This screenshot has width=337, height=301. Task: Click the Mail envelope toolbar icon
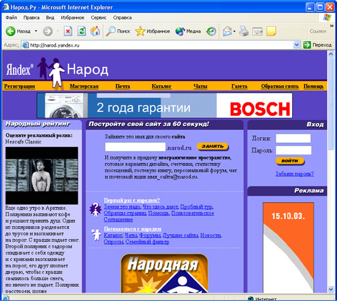(x=227, y=31)
